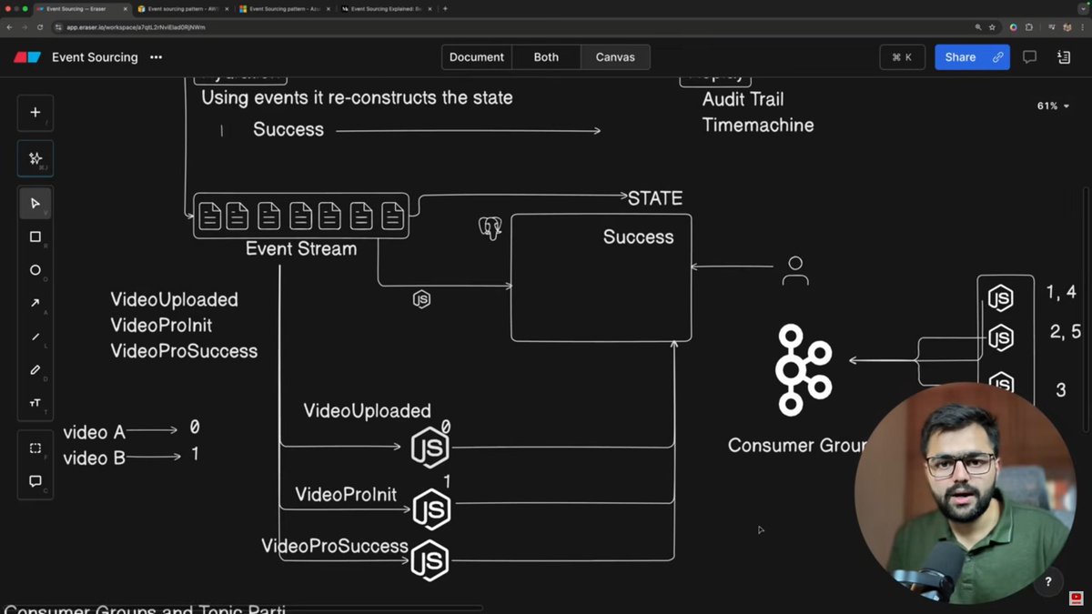Select the rectangle shape tool
Screen dimensions: 1092x614
[x=35, y=237]
